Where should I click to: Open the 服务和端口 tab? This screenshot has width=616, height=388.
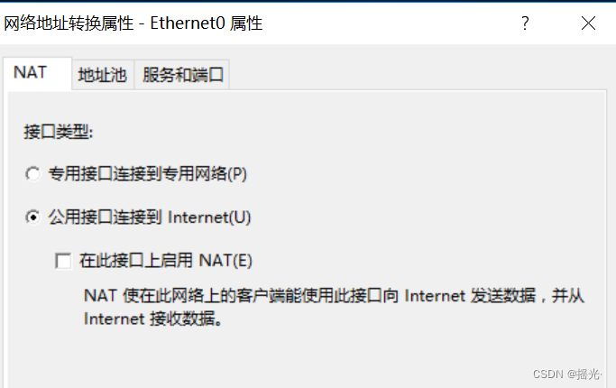(x=182, y=75)
